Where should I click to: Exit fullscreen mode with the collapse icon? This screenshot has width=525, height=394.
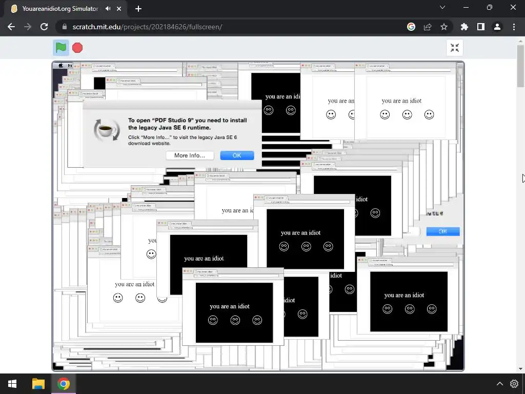click(x=455, y=48)
